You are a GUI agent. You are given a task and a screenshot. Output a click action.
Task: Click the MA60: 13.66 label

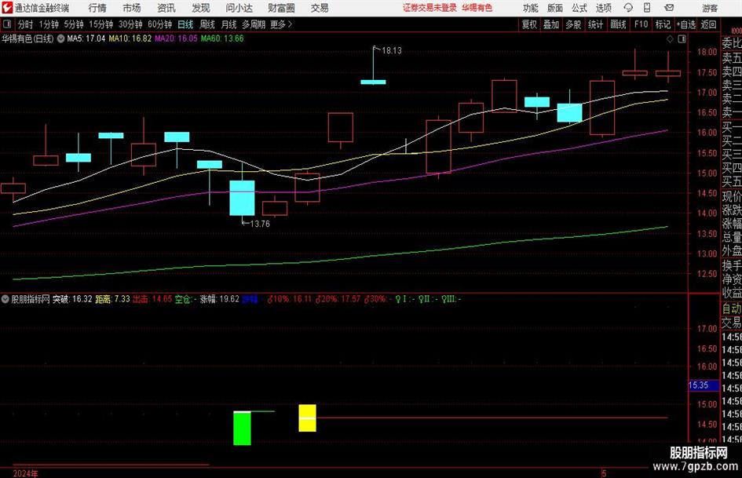pyautogui.click(x=222, y=38)
